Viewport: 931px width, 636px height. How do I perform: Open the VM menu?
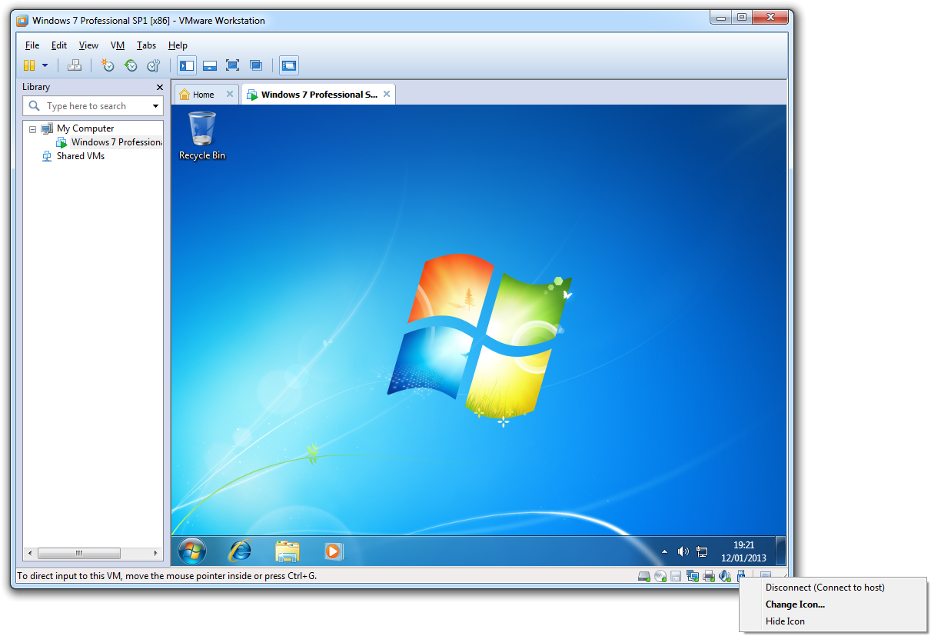[117, 45]
